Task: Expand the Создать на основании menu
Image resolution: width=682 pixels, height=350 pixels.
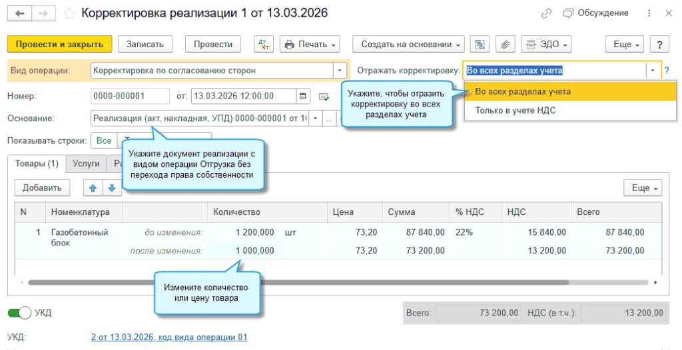Action: 408,45
